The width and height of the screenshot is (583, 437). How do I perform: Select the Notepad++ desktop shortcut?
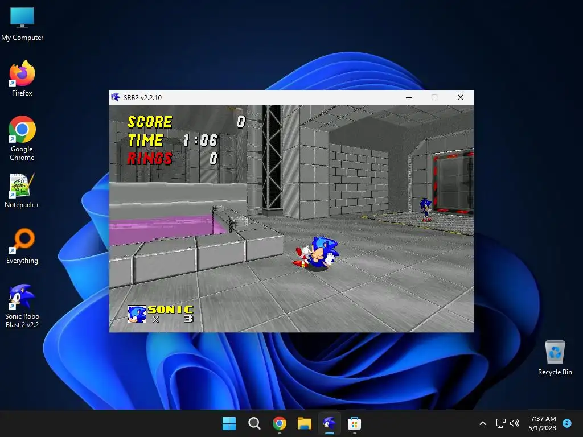[x=22, y=190]
